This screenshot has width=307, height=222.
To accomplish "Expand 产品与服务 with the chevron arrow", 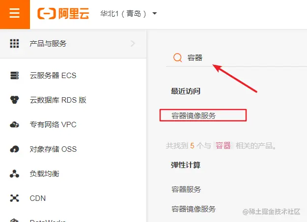I will coord(133,43).
